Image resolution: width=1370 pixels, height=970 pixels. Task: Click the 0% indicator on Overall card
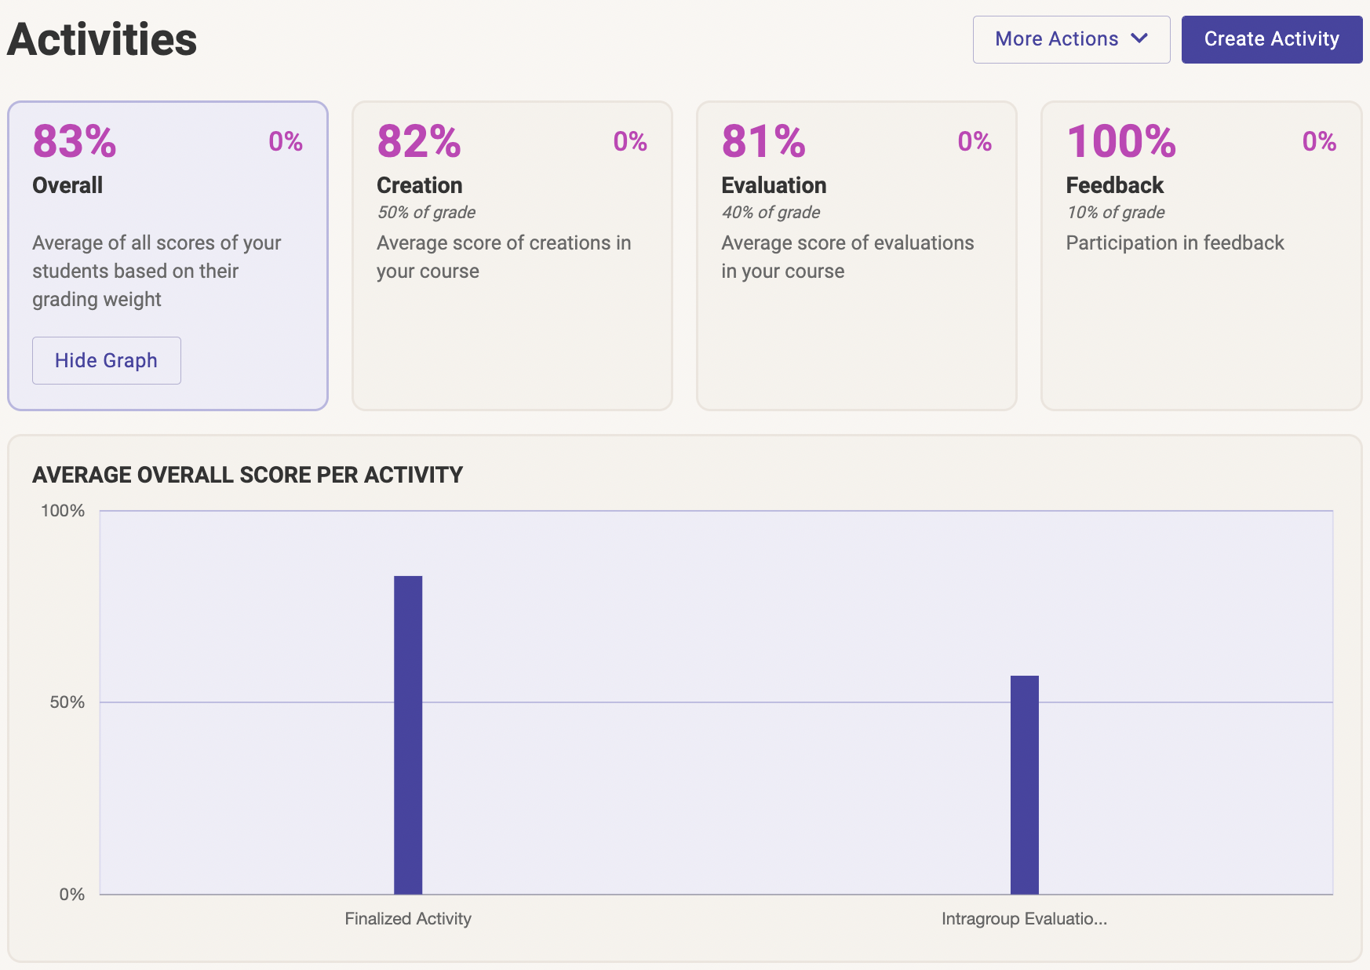[285, 142]
